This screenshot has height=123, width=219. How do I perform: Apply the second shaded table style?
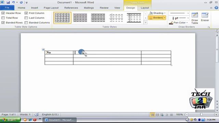click(80, 18)
